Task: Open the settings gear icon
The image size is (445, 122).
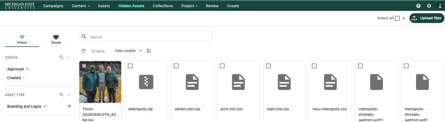Action: point(429,6)
